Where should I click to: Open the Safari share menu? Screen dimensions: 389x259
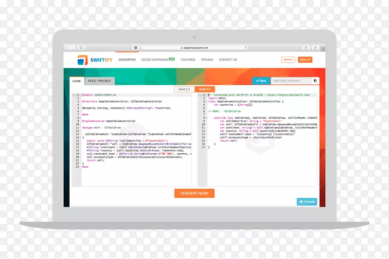[306, 48]
